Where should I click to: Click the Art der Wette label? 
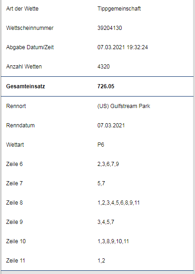[22, 9]
